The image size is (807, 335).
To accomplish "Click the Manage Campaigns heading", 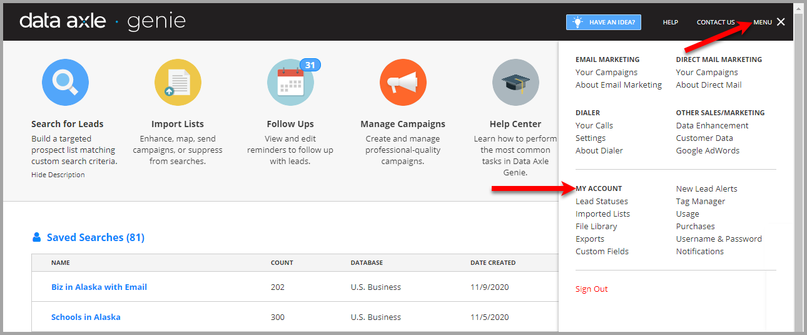I will coord(403,124).
